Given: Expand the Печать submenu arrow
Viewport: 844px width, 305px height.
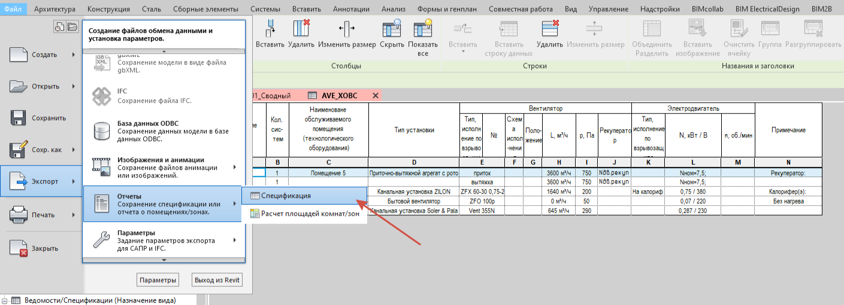Looking at the screenshot, I should (74, 213).
